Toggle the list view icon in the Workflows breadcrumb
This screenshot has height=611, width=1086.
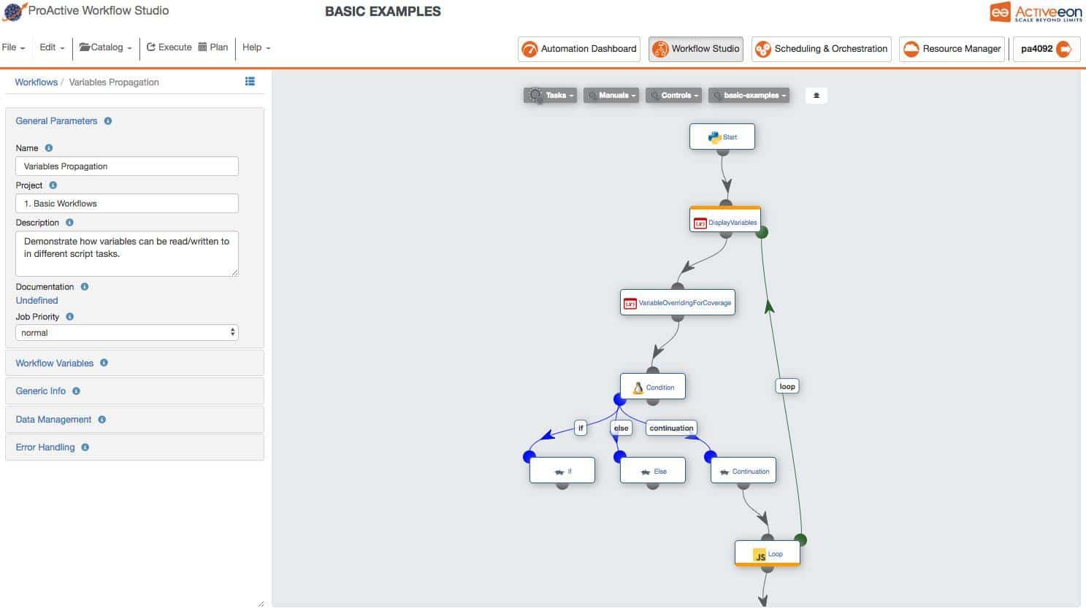click(x=250, y=82)
